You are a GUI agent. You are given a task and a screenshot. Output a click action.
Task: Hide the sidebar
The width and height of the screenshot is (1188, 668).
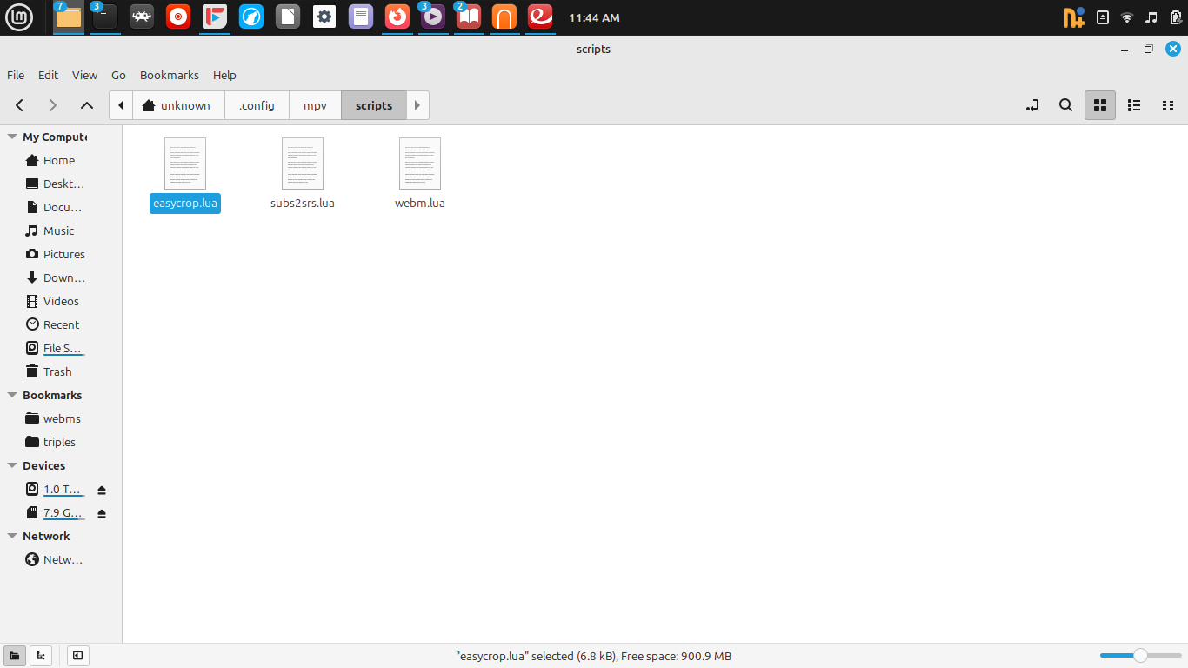(x=77, y=656)
